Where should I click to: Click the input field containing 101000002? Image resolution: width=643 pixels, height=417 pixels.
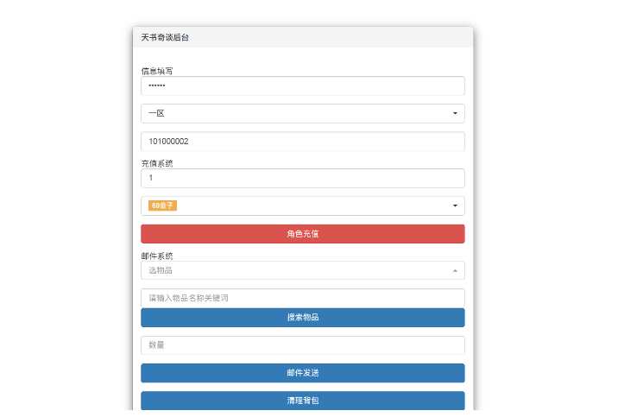click(302, 141)
